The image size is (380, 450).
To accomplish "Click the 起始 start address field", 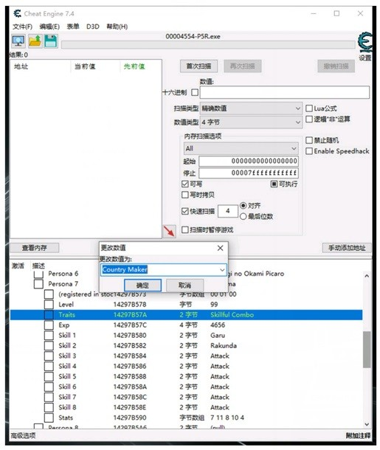I will (x=249, y=161).
